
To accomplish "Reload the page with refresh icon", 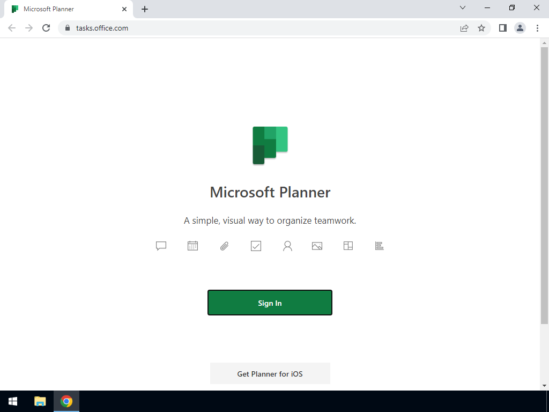I will click(x=46, y=28).
